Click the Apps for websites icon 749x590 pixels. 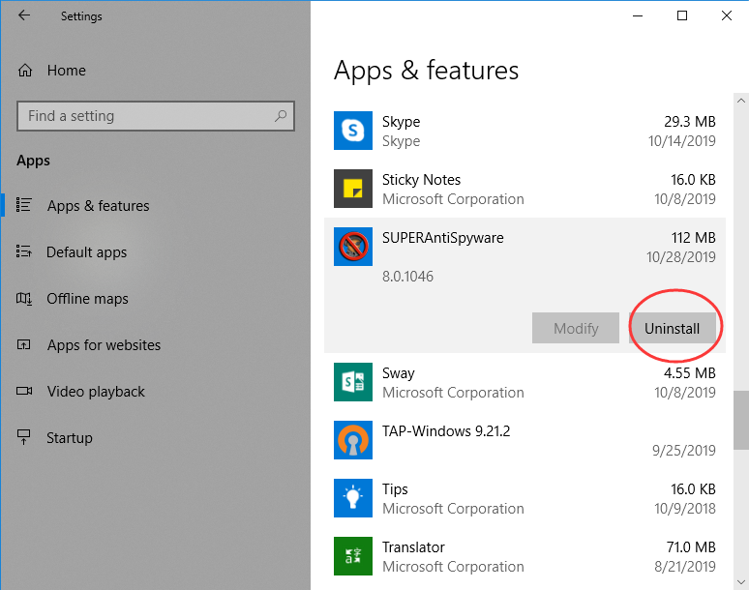(x=24, y=344)
